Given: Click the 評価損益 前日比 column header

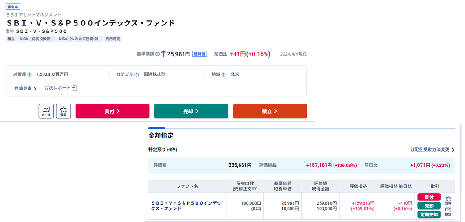Looking at the screenshot, I should click(x=396, y=186).
